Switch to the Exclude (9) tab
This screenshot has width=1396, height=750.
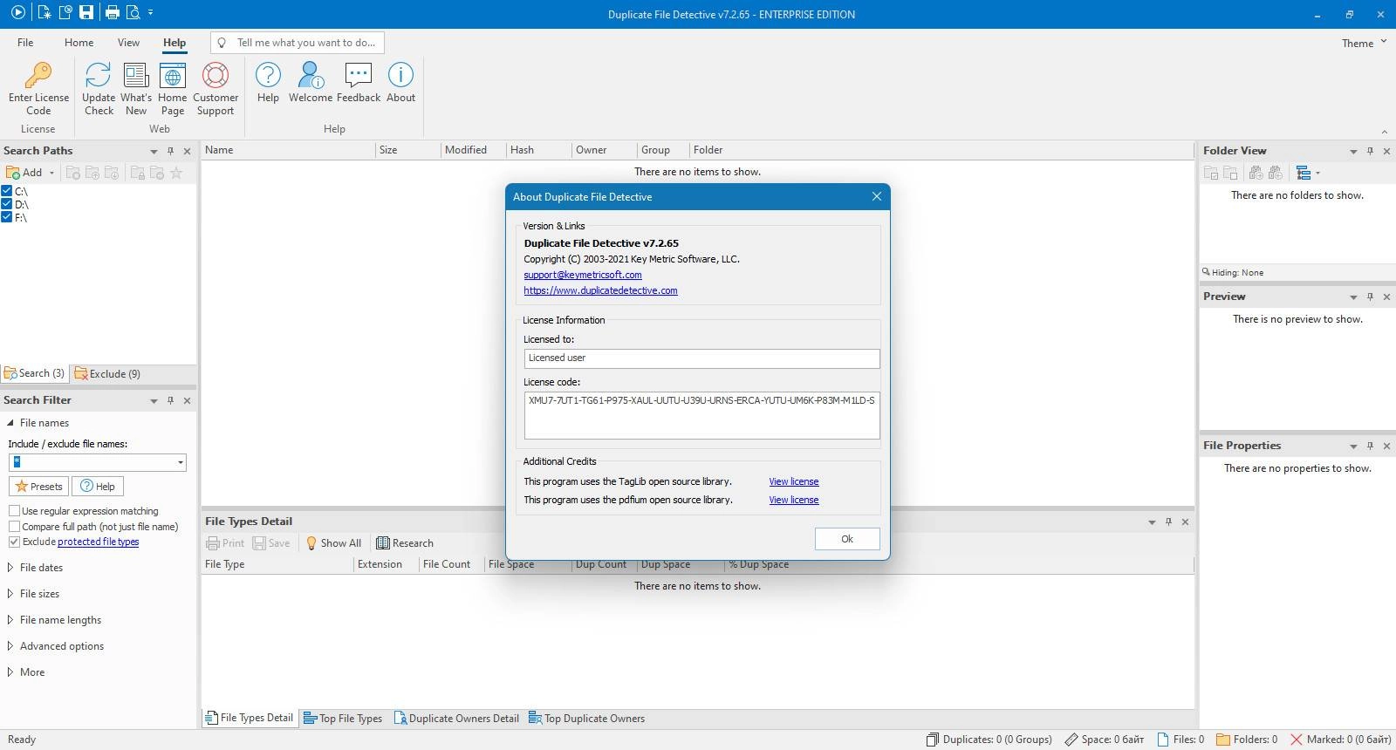tap(107, 373)
